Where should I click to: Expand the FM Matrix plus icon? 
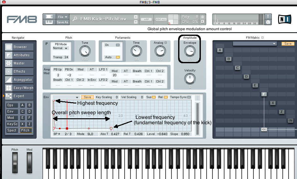click(x=263, y=38)
